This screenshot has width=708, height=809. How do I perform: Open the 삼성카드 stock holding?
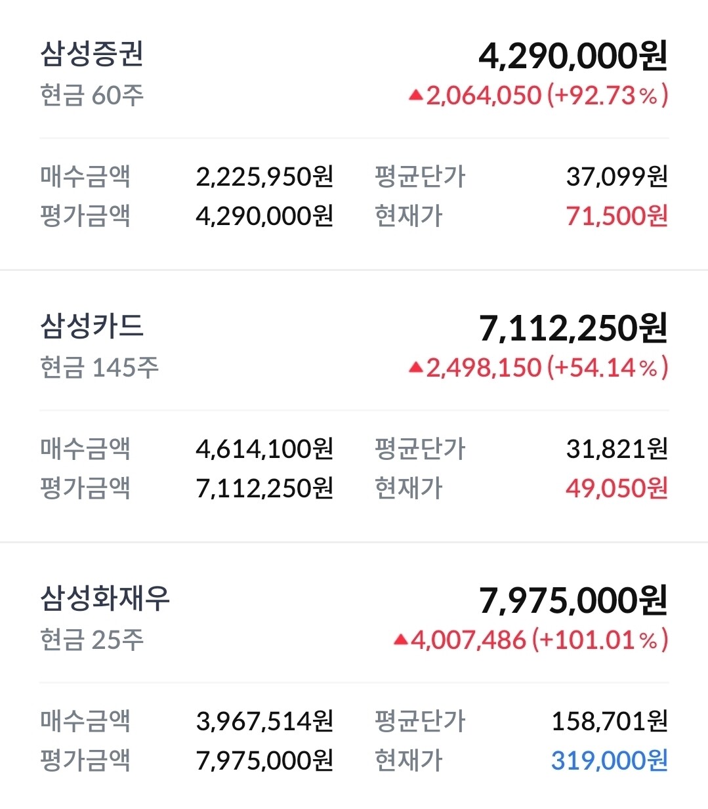click(x=92, y=326)
